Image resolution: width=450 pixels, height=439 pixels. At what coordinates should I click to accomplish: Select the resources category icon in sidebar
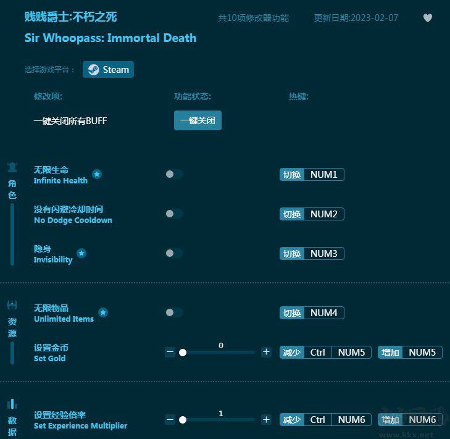pyautogui.click(x=12, y=305)
